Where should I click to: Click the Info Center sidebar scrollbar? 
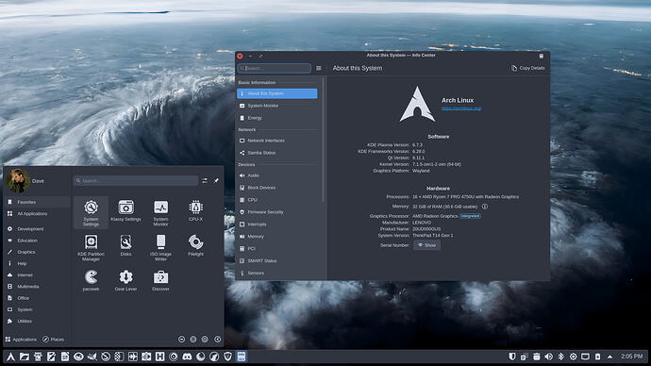(323, 141)
